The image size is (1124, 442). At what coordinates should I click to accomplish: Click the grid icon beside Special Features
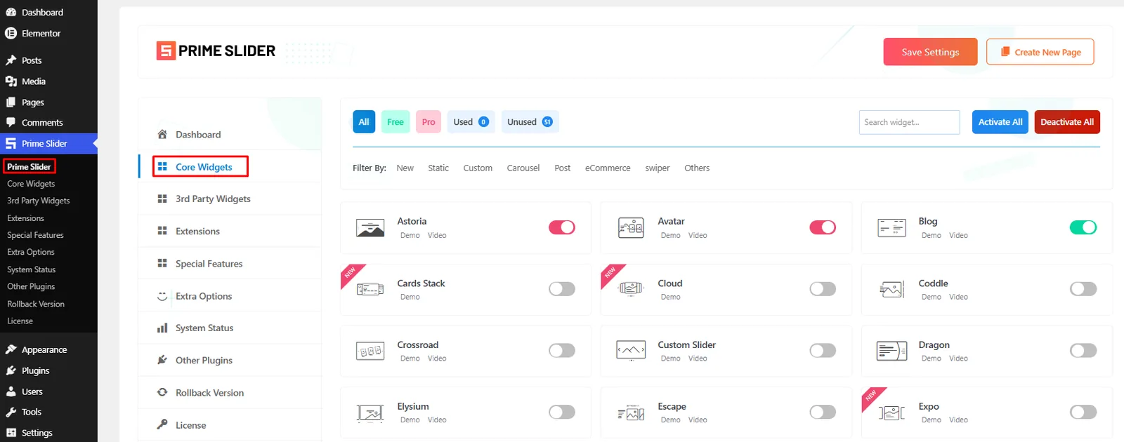(162, 263)
